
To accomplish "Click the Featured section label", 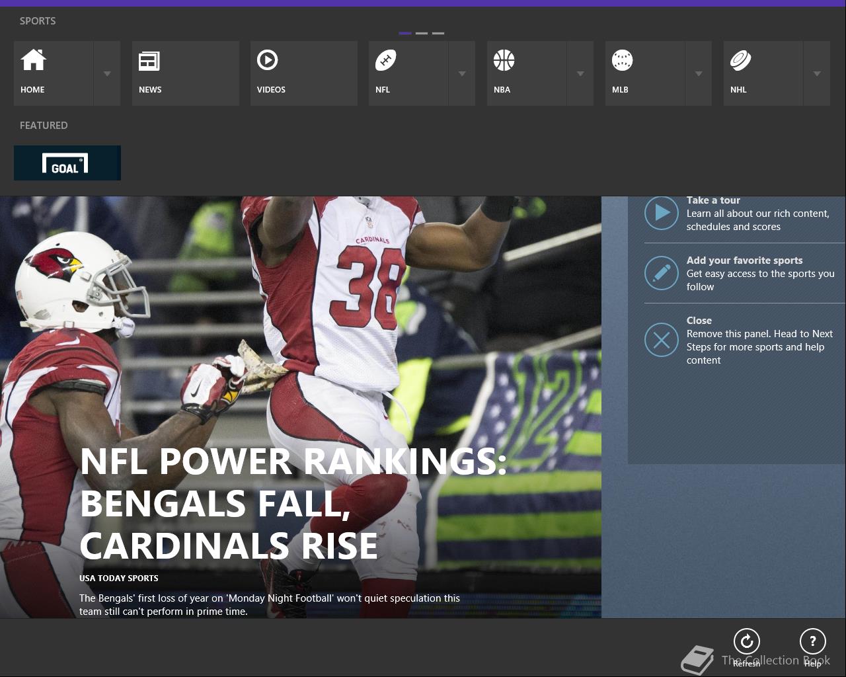I will [44, 126].
